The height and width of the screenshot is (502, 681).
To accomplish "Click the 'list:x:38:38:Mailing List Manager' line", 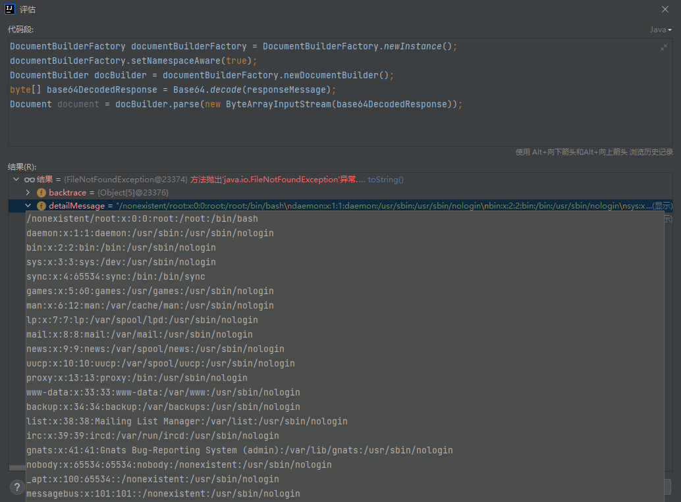I will click(187, 421).
